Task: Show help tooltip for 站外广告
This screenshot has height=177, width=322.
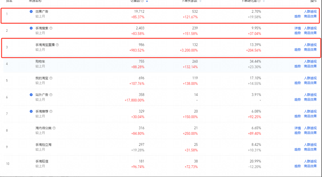Action: (x=51, y=95)
